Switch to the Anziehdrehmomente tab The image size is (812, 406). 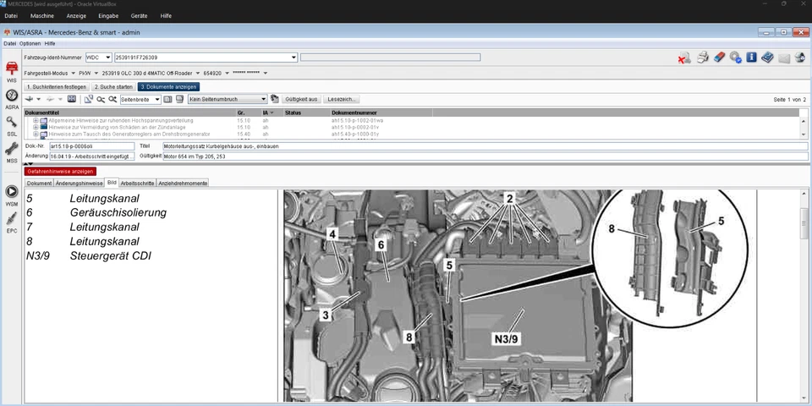coord(183,183)
